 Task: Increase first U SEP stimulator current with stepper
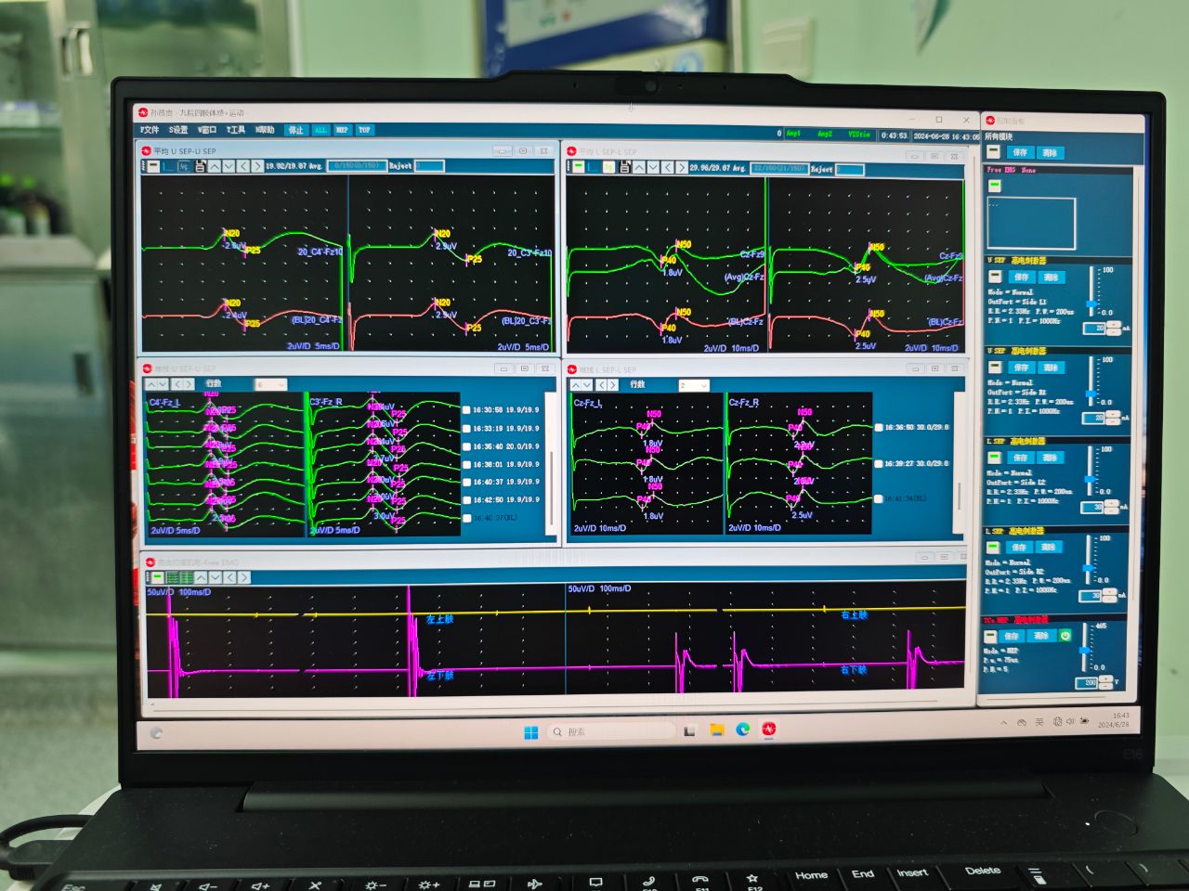[1114, 325]
